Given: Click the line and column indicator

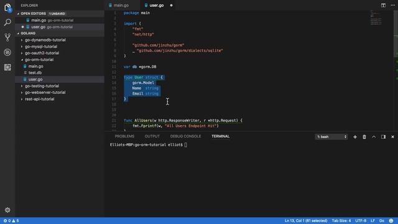Looking at the screenshot, I should [306, 221].
